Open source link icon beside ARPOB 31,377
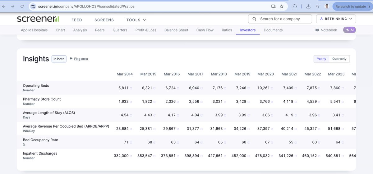 pyautogui.click(x=201, y=129)
